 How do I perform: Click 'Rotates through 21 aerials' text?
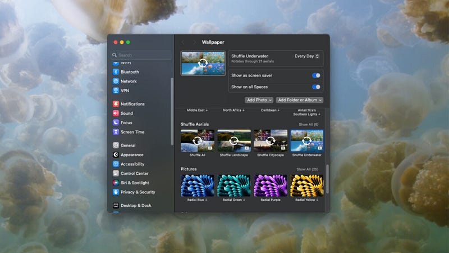click(252, 61)
